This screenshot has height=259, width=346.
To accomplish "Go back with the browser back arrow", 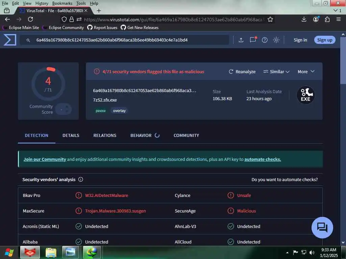I will pyautogui.click(x=7, y=19).
